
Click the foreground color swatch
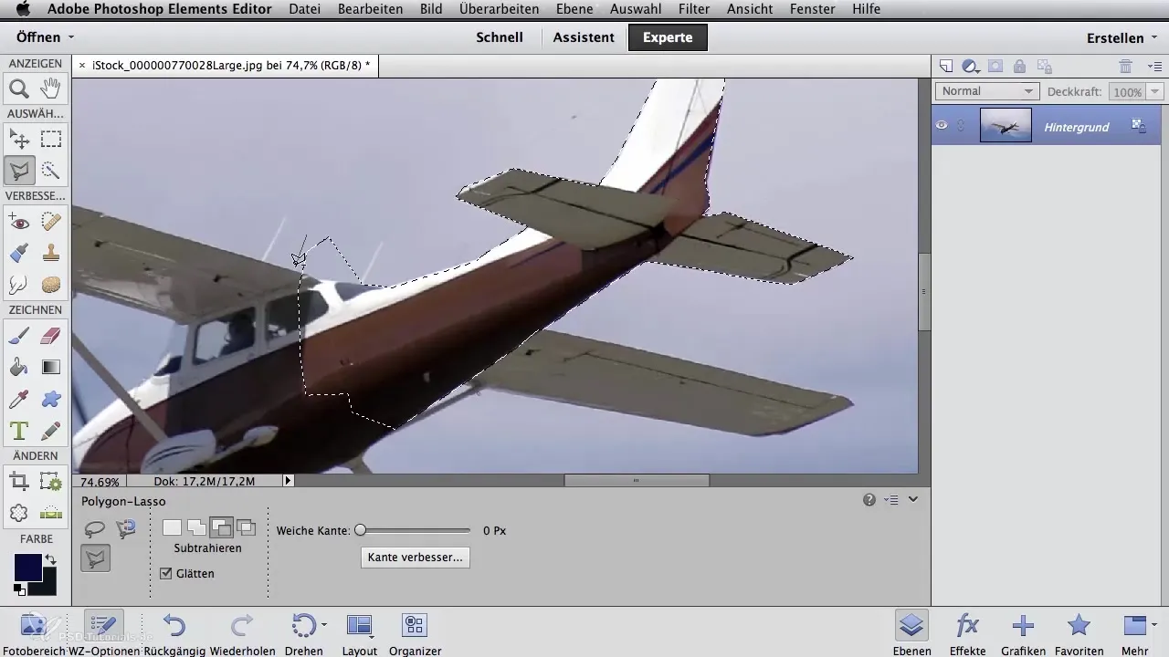(27, 568)
